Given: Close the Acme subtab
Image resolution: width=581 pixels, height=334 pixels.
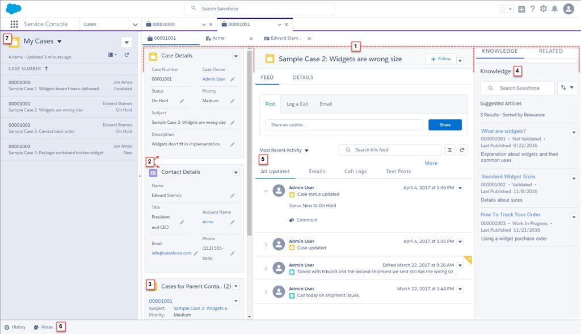Looking at the screenshot, I should point(251,38).
